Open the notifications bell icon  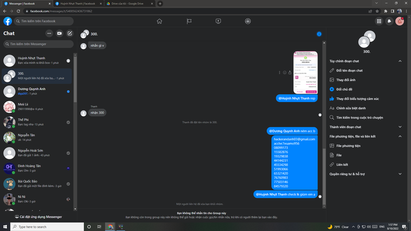coord(389,21)
